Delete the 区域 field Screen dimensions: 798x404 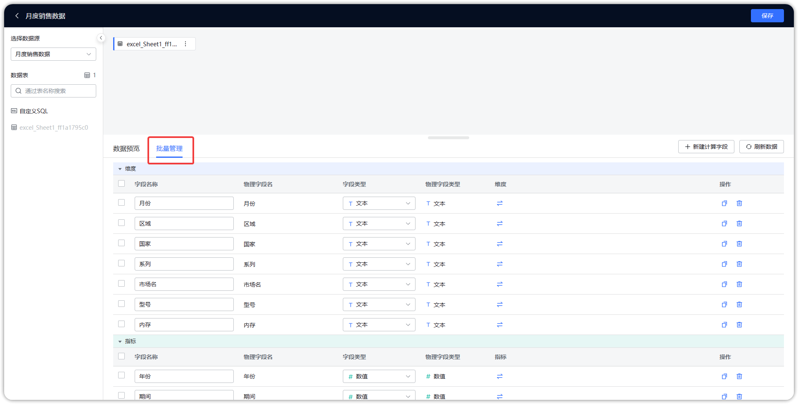tap(739, 223)
